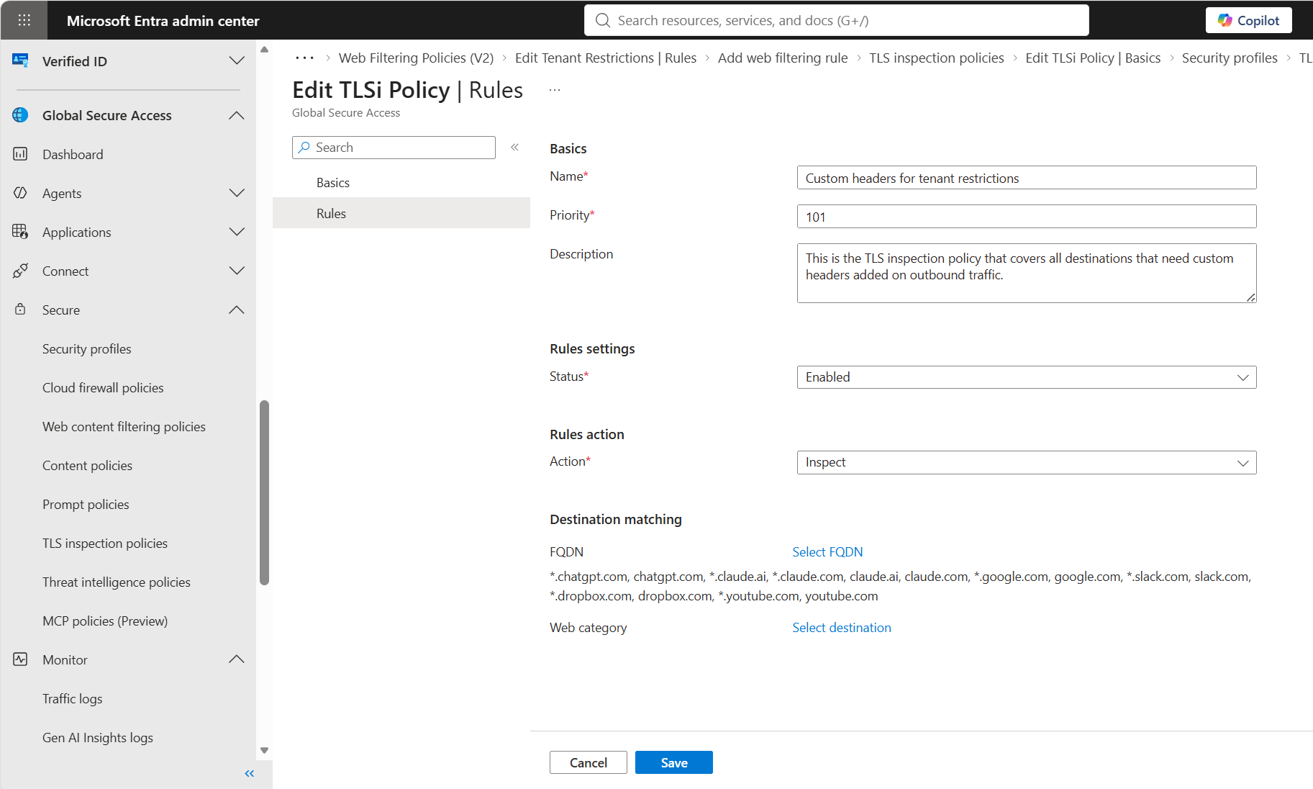Click the Secure lock icon

coord(20,310)
